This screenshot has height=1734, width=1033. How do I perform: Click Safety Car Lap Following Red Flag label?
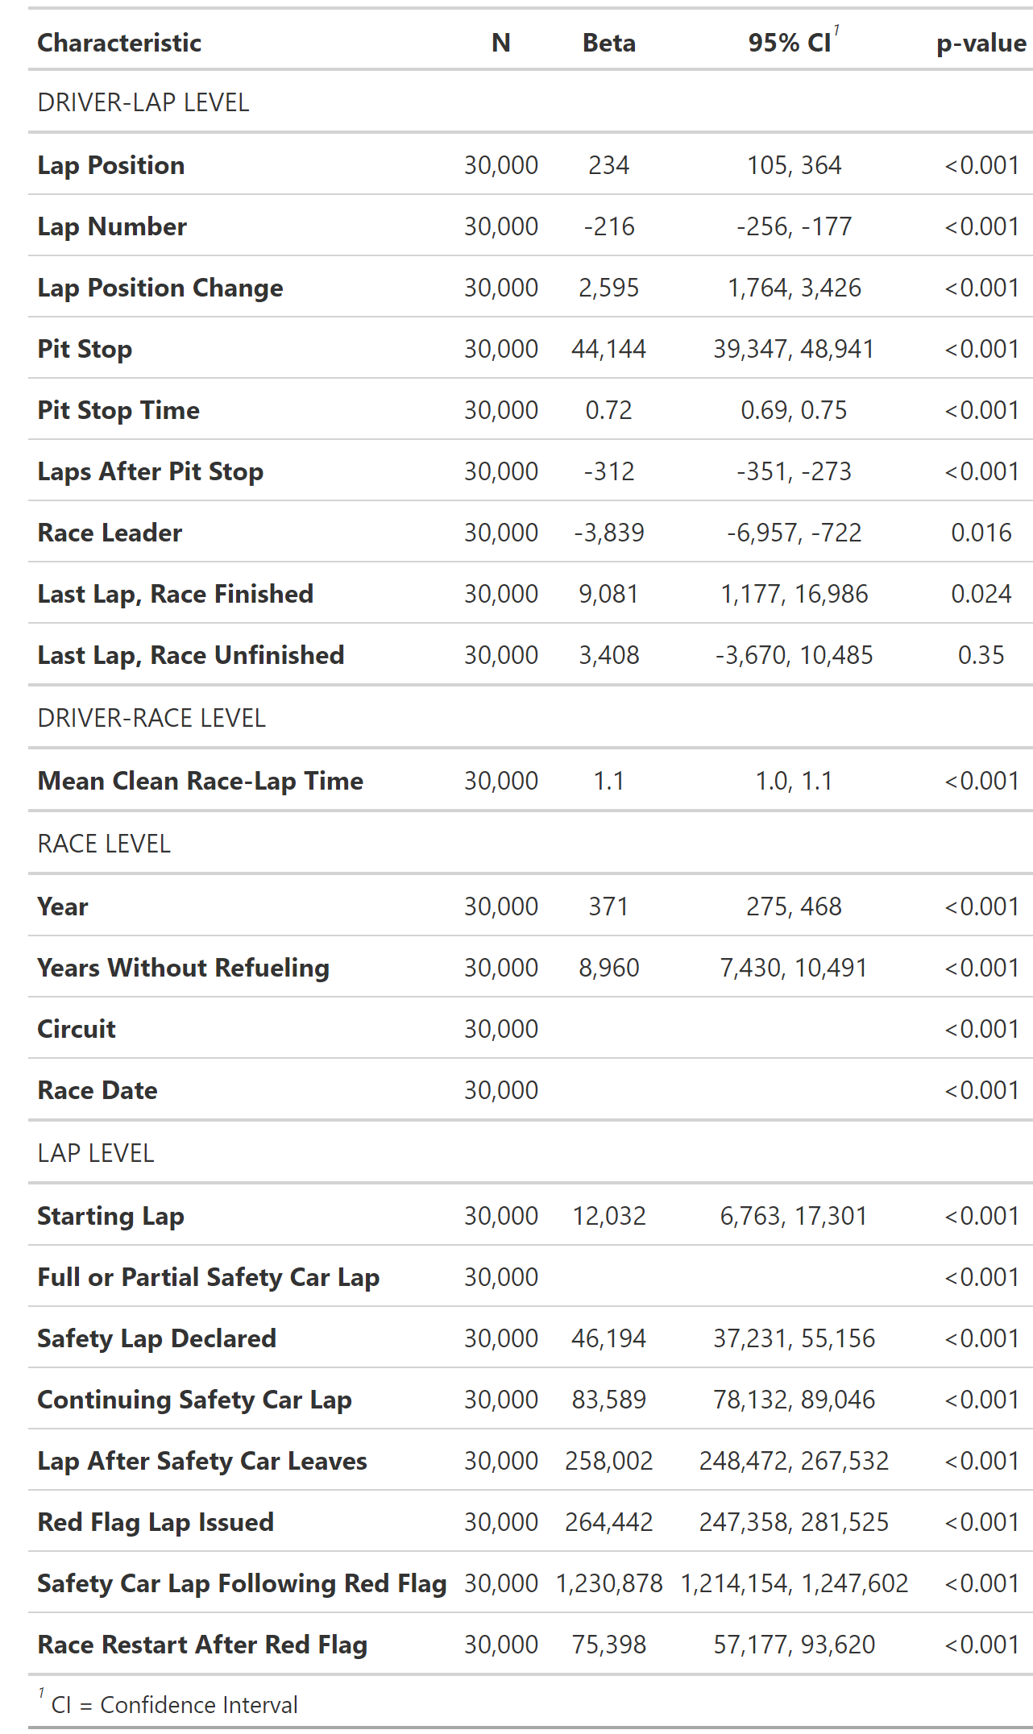pos(242,1583)
